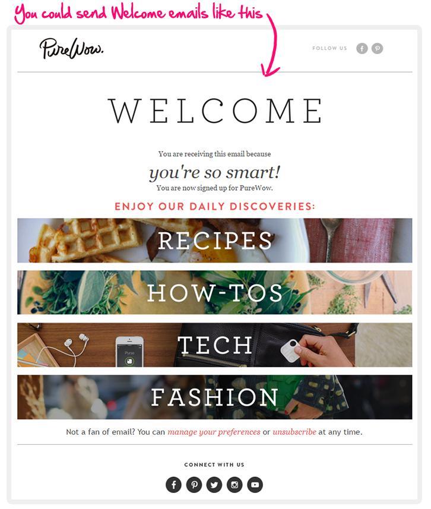
Task: Open the Tech banner
Action: point(215,344)
